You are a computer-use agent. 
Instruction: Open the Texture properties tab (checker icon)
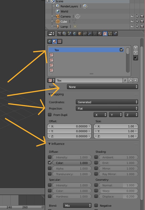(105, 34)
